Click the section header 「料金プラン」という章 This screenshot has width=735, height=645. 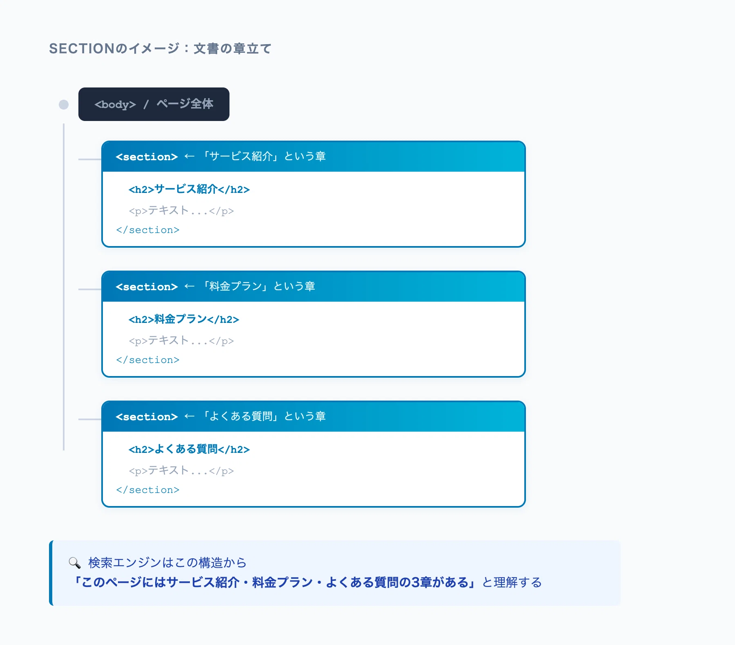(x=313, y=287)
